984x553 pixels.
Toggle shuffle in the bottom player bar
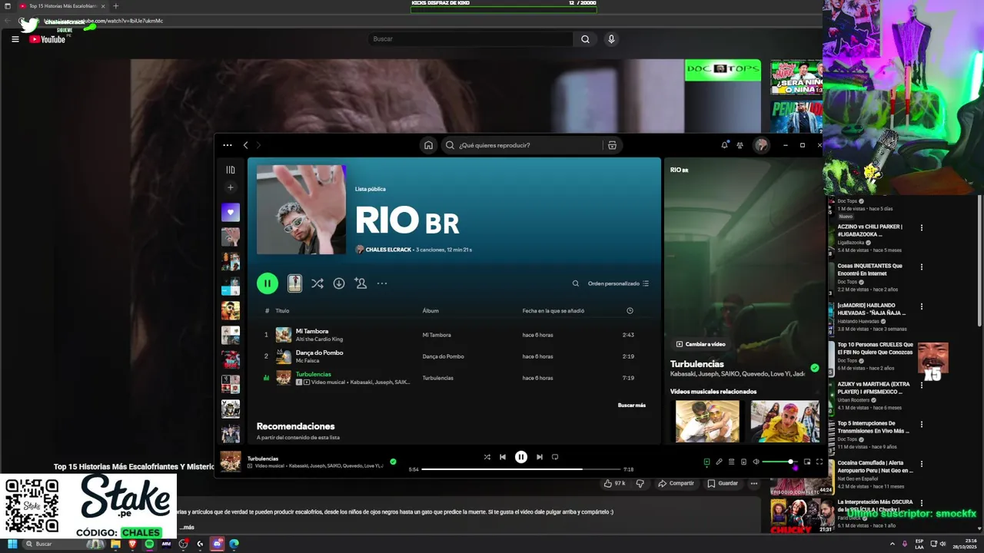click(487, 457)
